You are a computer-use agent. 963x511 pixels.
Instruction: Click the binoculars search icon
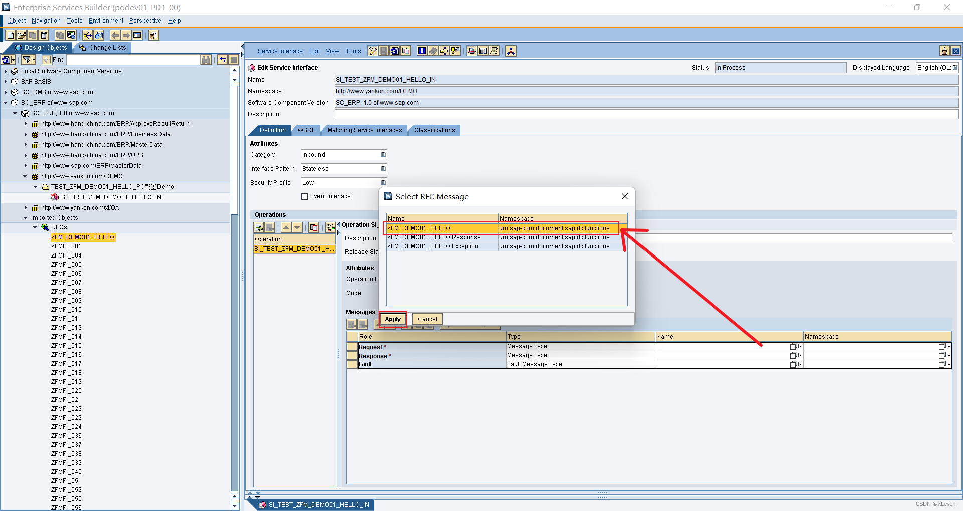tap(206, 60)
